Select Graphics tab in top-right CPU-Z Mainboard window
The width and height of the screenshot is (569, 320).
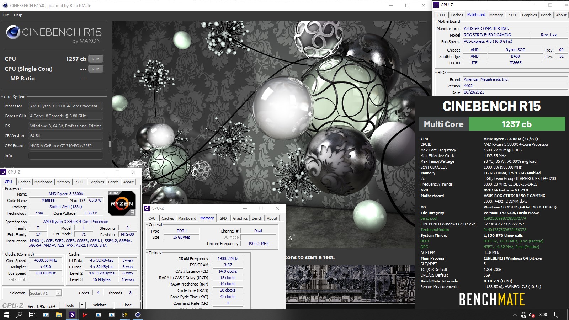point(530,15)
